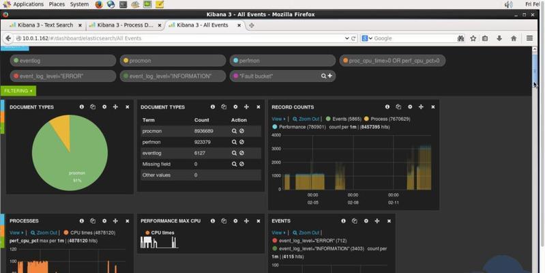Toggle INFORMATION series in Events legend
The width and height of the screenshot is (545, 273).
[x=319, y=248]
